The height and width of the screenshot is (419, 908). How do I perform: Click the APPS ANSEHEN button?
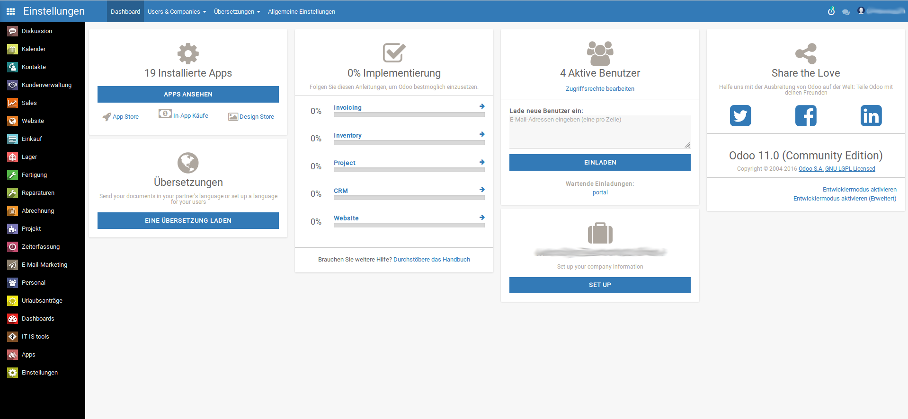click(188, 94)
